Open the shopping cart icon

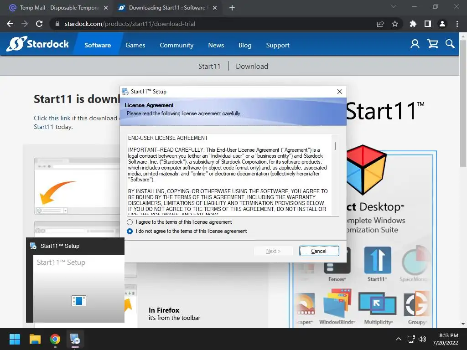click(x=432, y=44)
